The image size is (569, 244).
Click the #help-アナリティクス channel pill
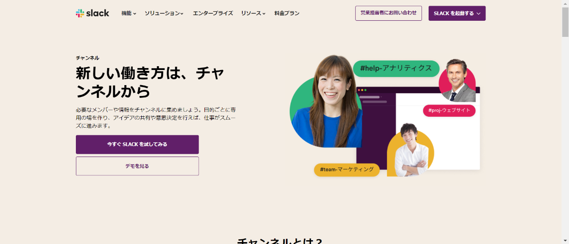click(x=396, y=68)
